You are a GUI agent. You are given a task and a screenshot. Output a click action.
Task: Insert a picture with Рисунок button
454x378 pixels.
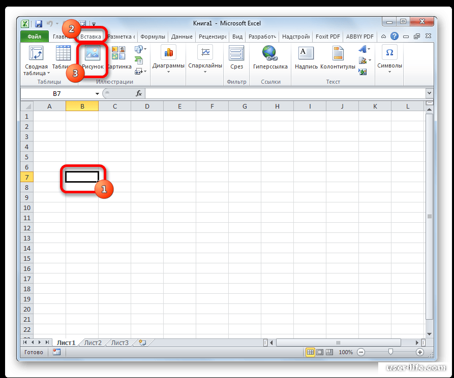pos(93,58)
